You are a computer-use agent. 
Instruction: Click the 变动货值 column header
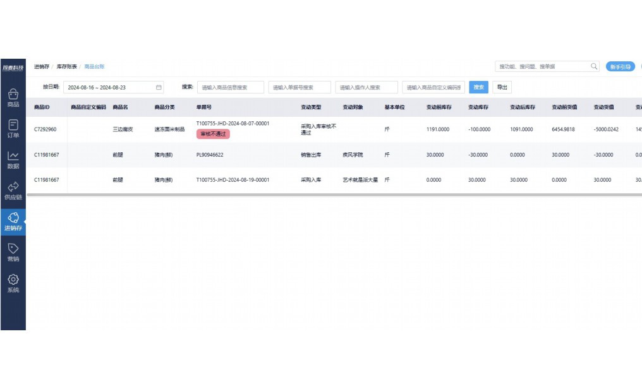tap(604, 107)
